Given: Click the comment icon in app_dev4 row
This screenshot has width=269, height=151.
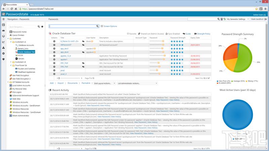Looking at the screenshot, I should tap(83, 52).
